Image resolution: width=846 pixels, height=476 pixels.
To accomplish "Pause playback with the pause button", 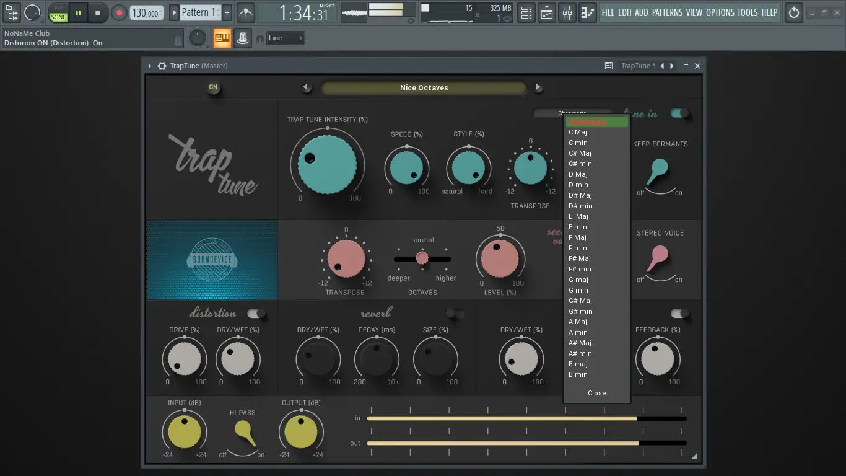I will (x=78, y=12).
